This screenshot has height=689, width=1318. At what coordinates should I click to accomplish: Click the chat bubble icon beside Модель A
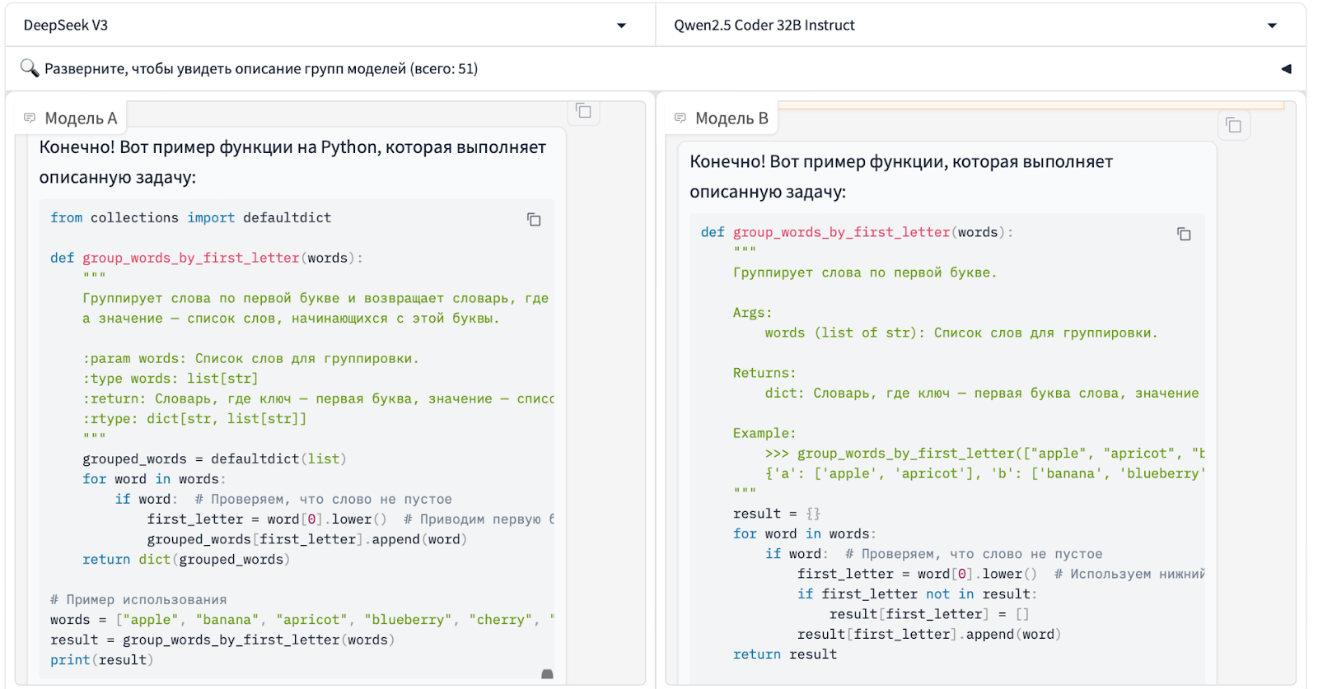30,119
